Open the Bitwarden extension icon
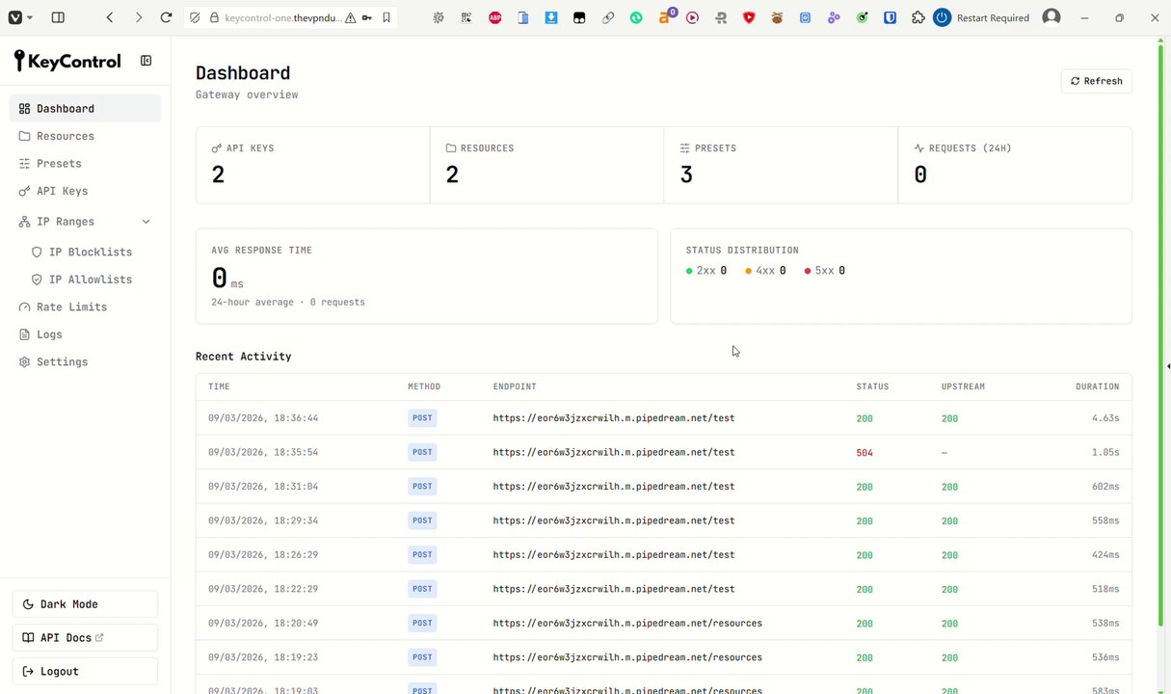The image size is (1171, 694). tap(891, 17)
